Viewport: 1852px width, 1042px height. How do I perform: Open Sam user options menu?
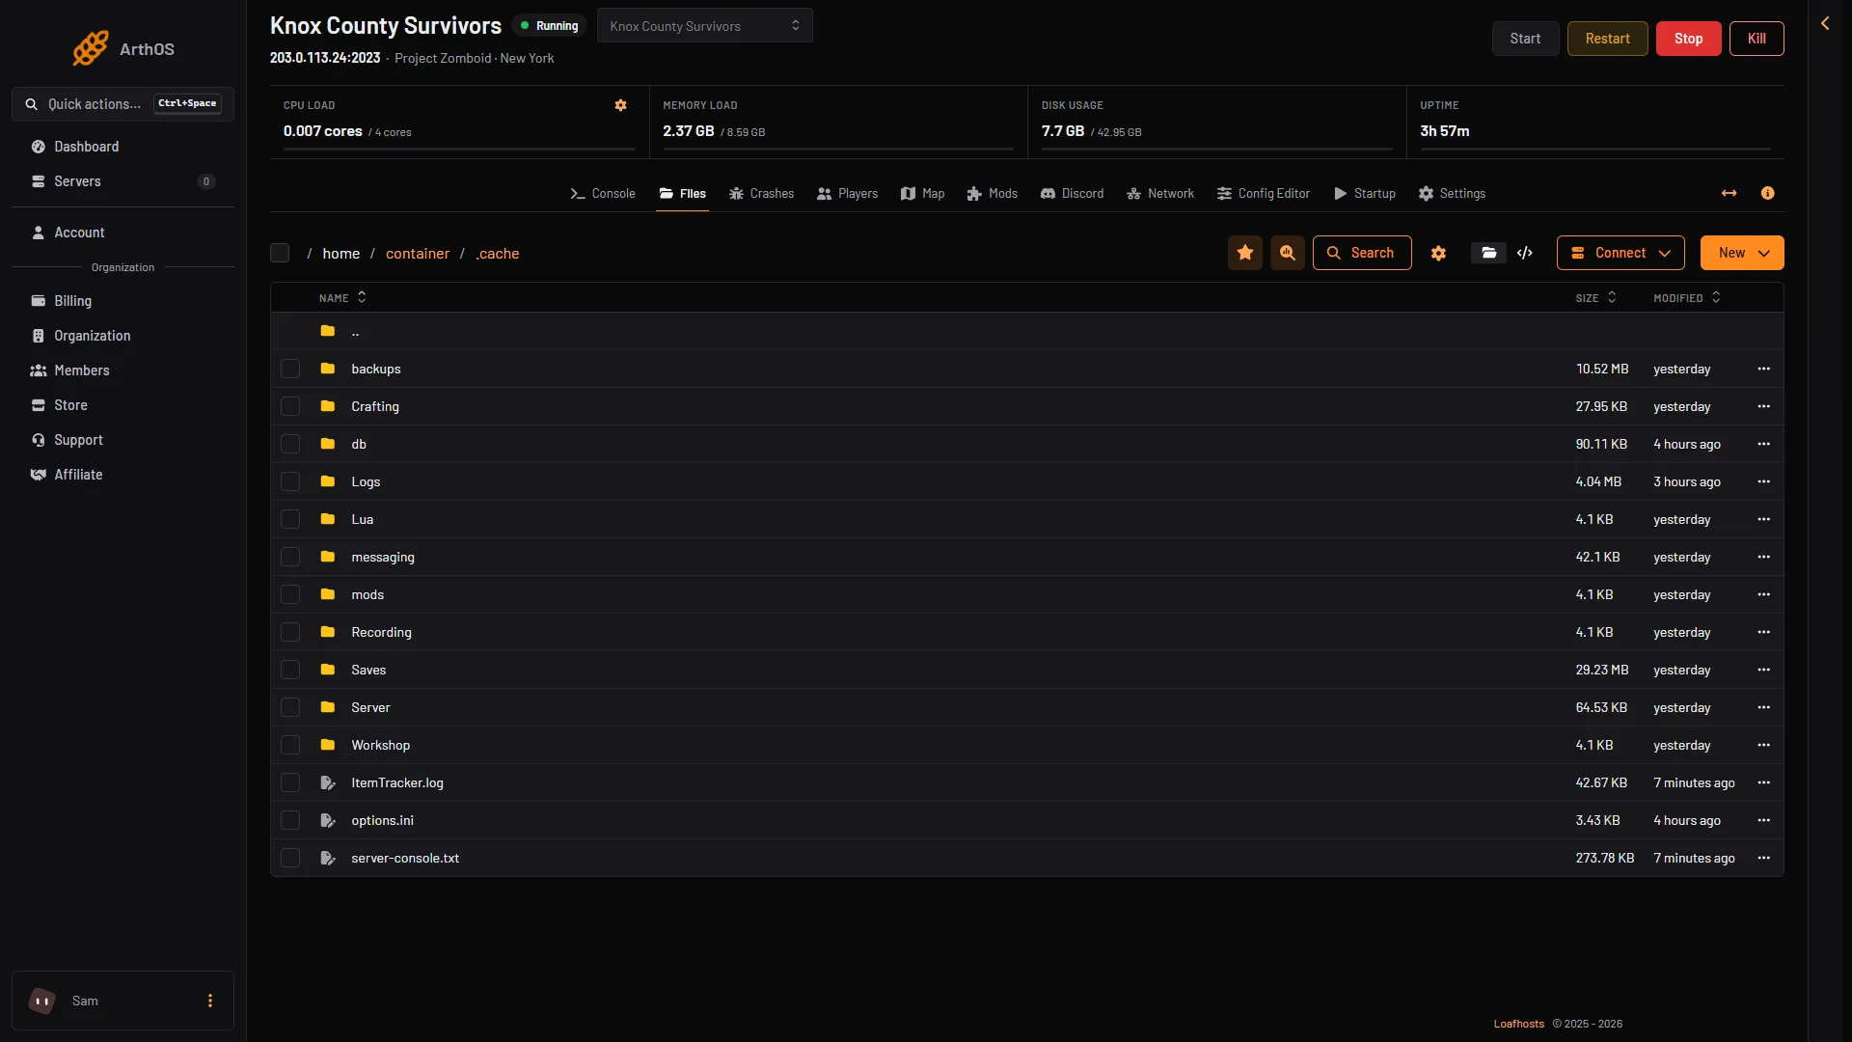pos(209,1001)
